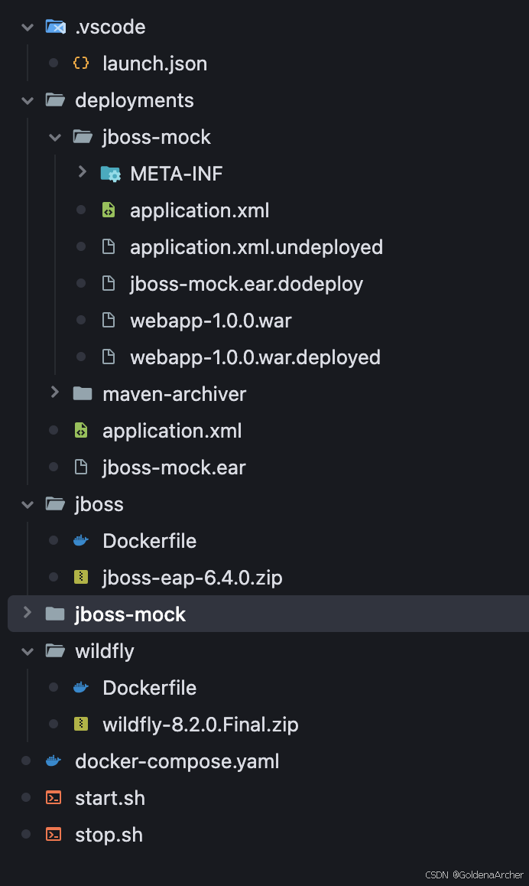The height and width of the screenshot is (886, 529).
Task: Collapse the wildfly folder chevron
Action: [x=27, y=652]
